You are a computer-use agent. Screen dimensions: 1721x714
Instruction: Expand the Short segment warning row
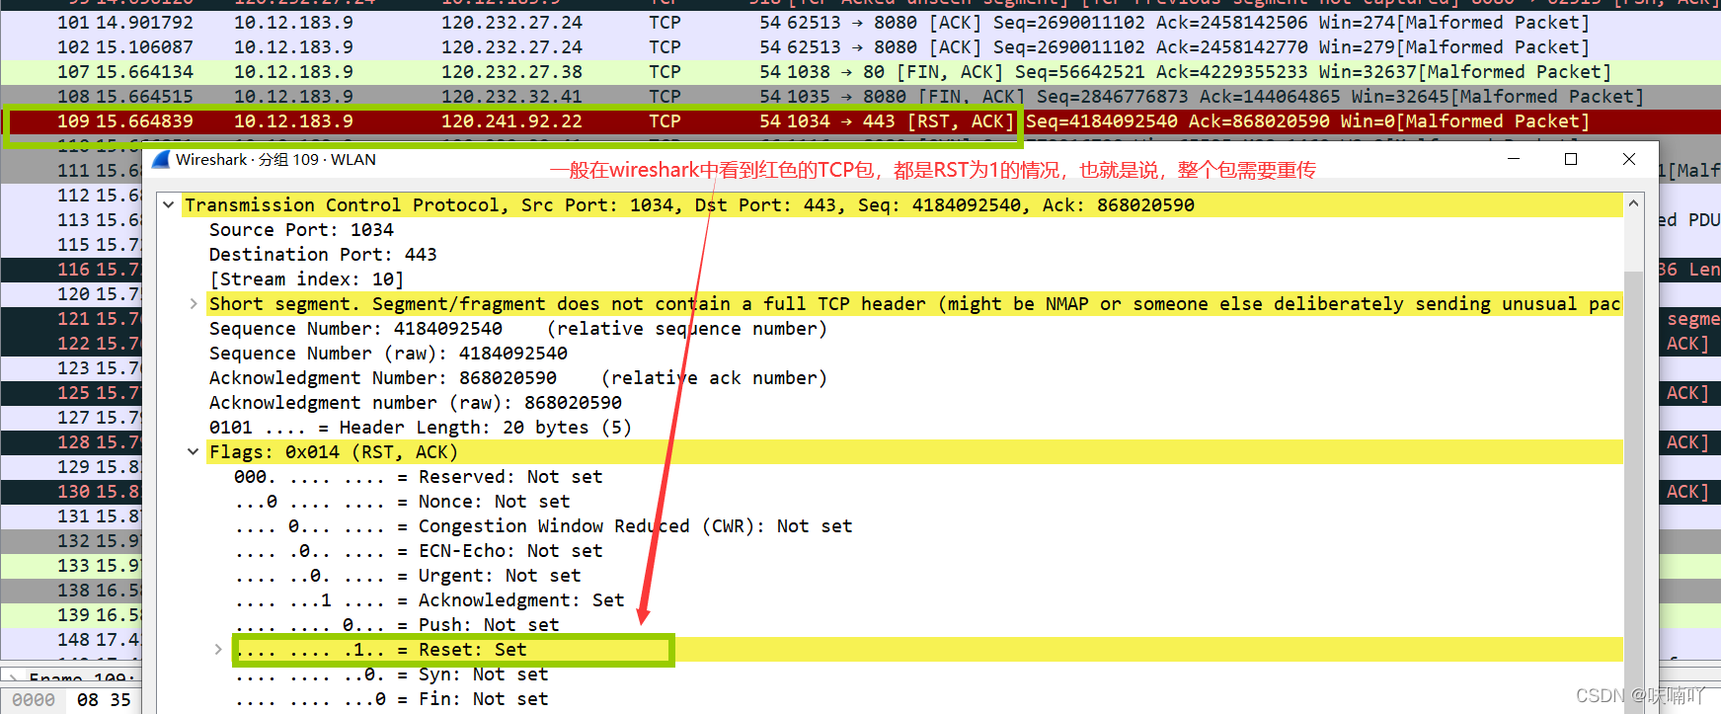pyautogui.click(x=194, y=304)
